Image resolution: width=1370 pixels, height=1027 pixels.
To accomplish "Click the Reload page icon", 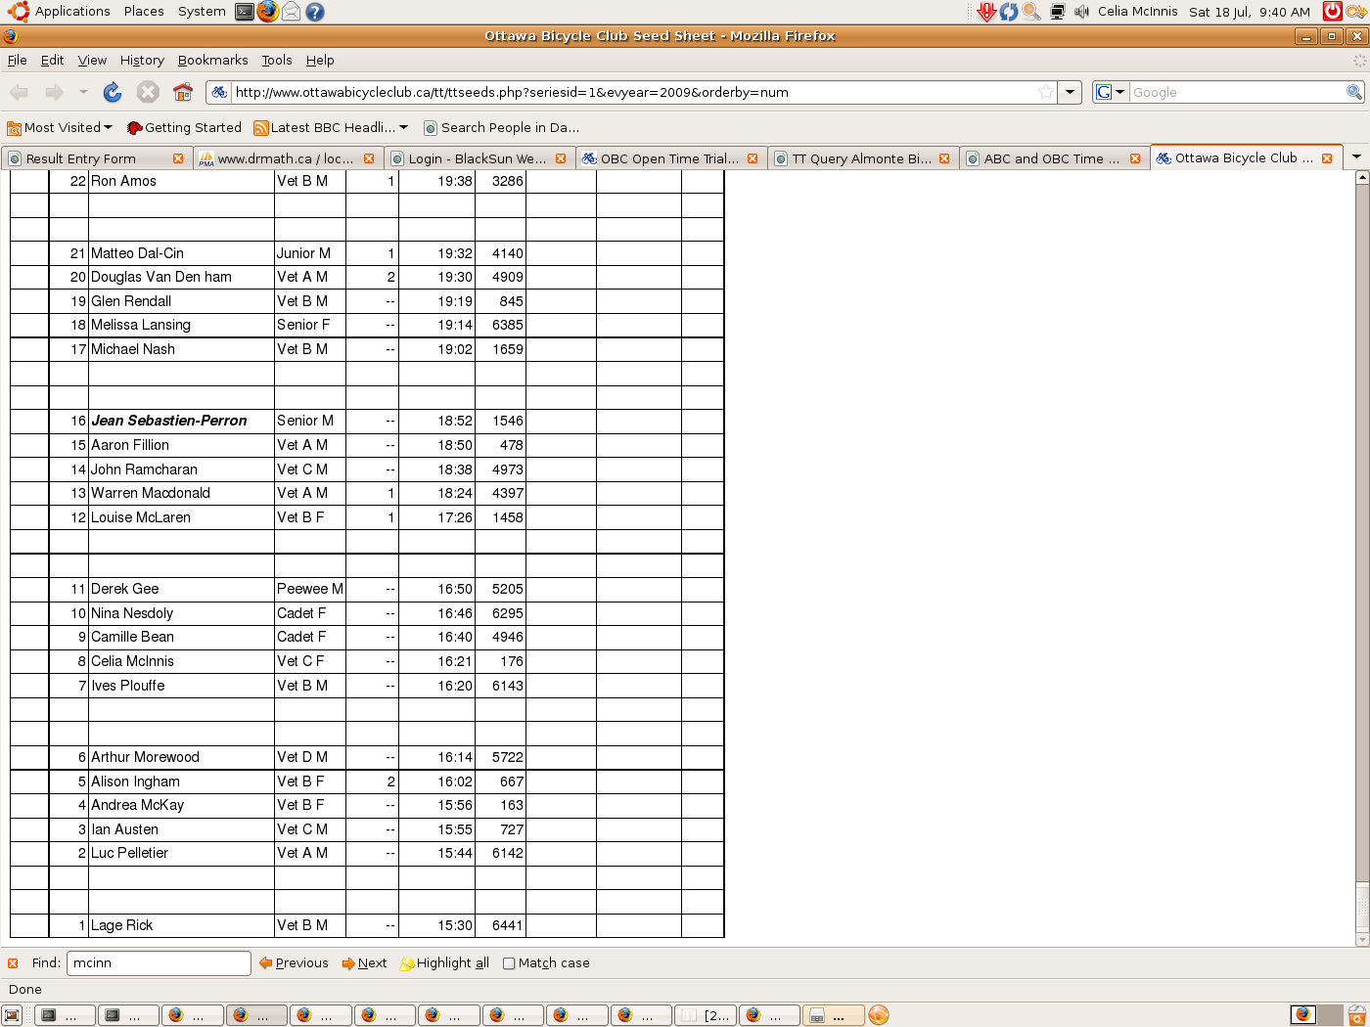I will [113, 92].
